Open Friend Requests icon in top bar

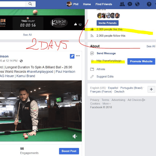pos(122,4)
